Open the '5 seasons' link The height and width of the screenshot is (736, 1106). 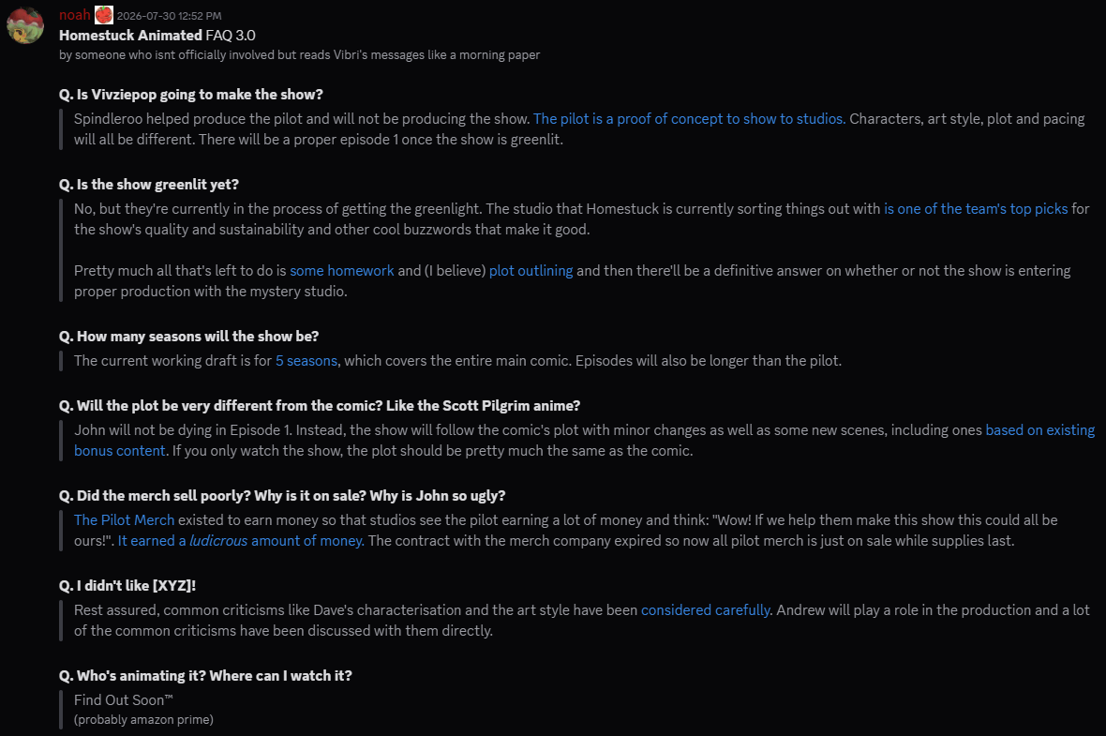(x=306, y=361)
